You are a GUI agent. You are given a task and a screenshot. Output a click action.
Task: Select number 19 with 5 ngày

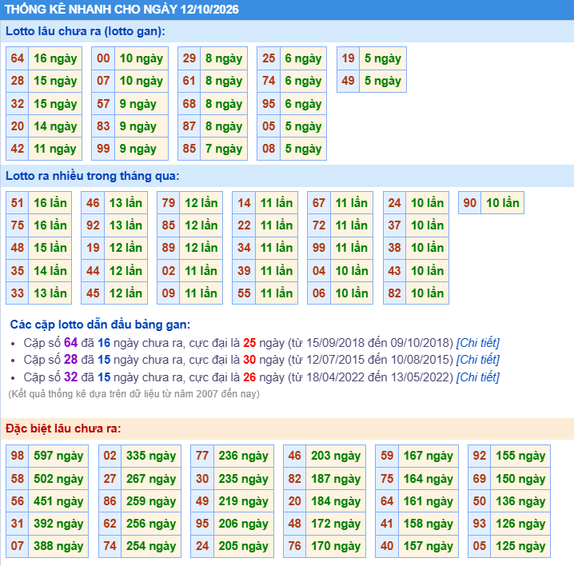pos(348,58)
